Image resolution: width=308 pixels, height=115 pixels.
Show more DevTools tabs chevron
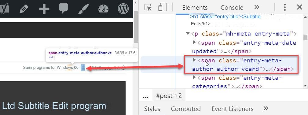(257, 7)
